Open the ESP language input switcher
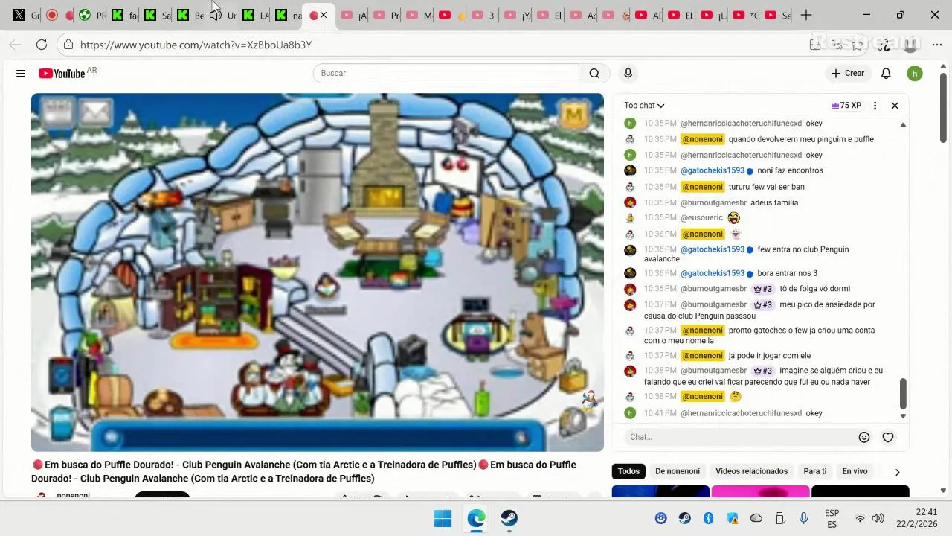The height and width of the screenshot is (536, 952). pos(832,519)
